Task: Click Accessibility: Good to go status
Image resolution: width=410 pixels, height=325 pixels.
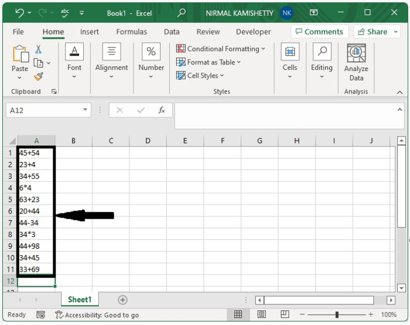Action: coord(97,314)
